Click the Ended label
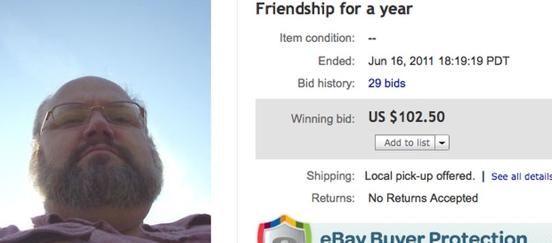This screenshot has width=552, height=243. (x=336, y=61)
